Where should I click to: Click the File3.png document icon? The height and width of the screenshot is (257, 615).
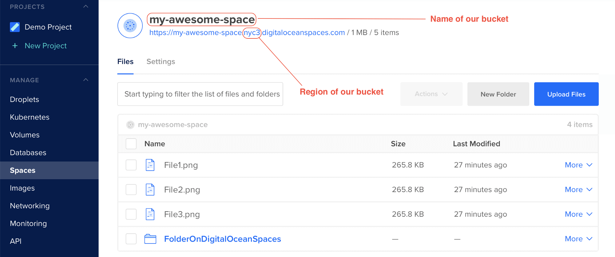(150, 214)
